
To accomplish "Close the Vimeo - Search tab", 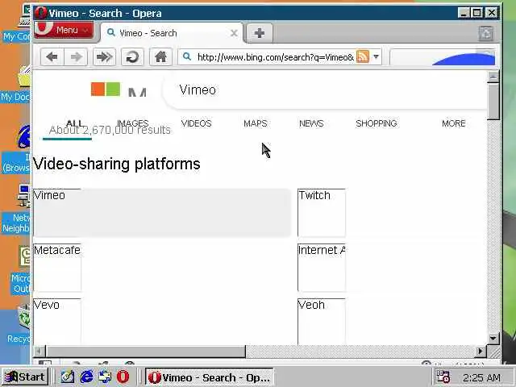I will 234,33.
